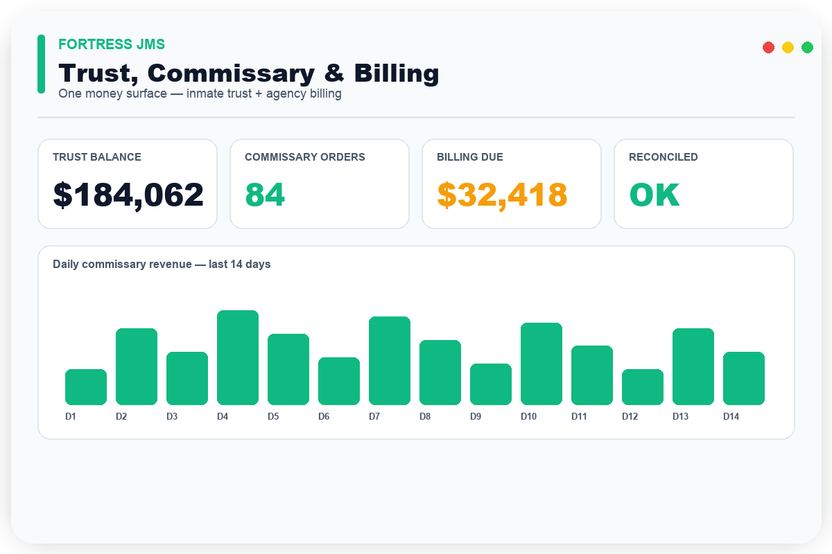Click the D10 axis label
The height and width of the screenshot is (554, 832).
tap(529, 417)
